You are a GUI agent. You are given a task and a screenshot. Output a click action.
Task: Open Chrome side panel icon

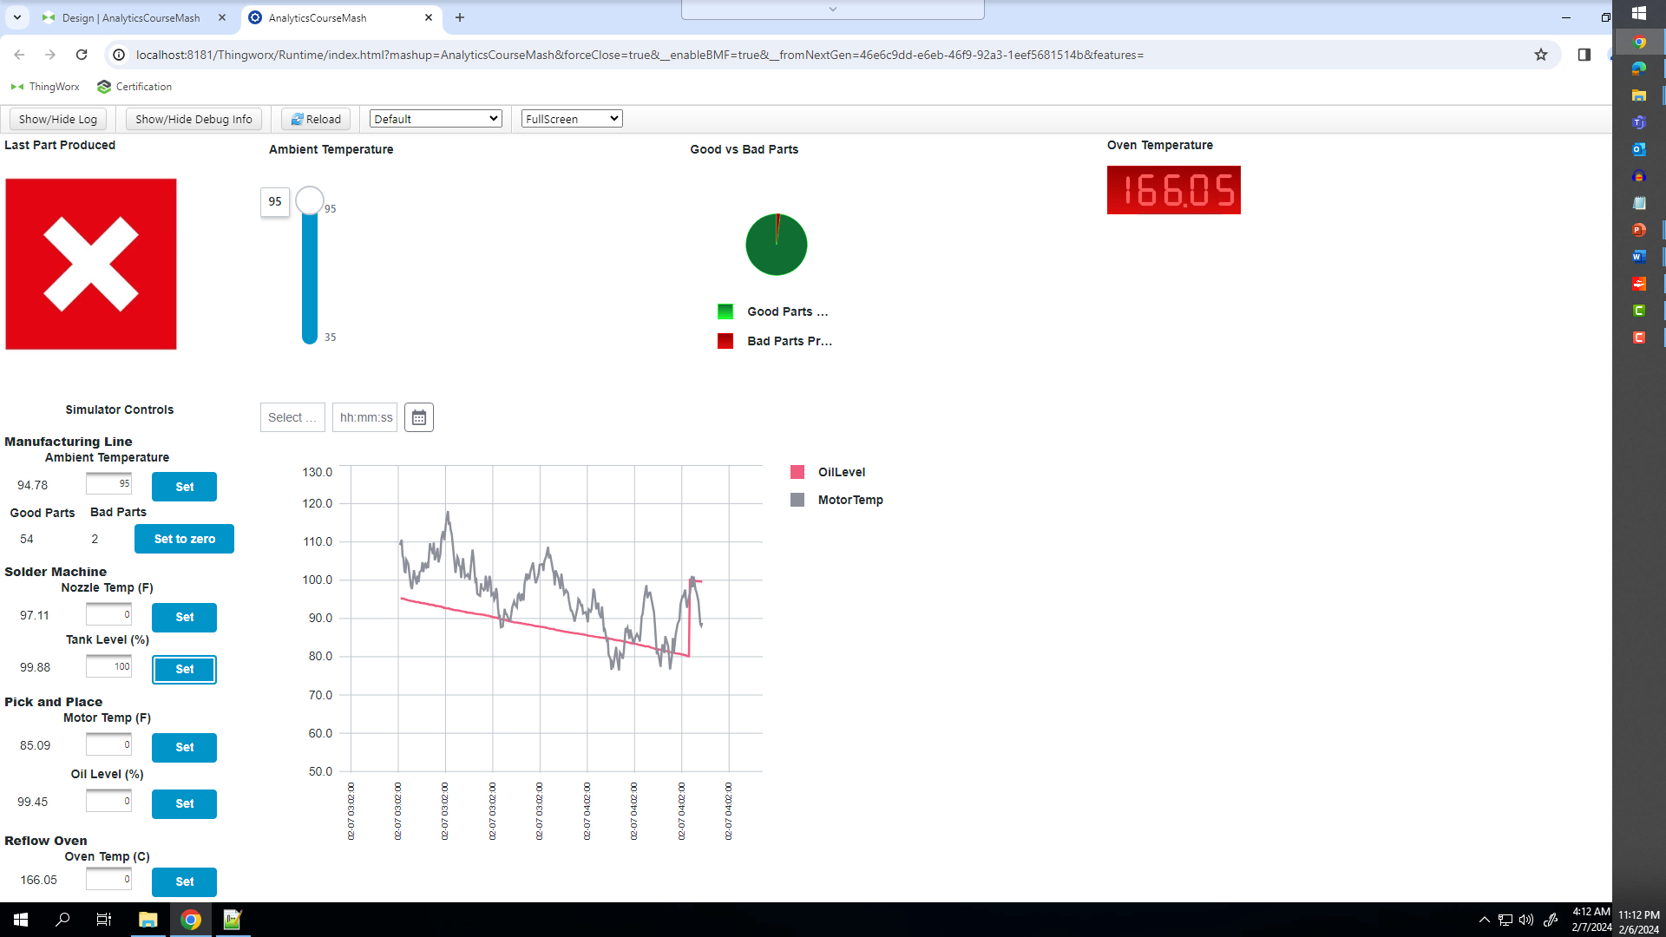pos(1584,55)
